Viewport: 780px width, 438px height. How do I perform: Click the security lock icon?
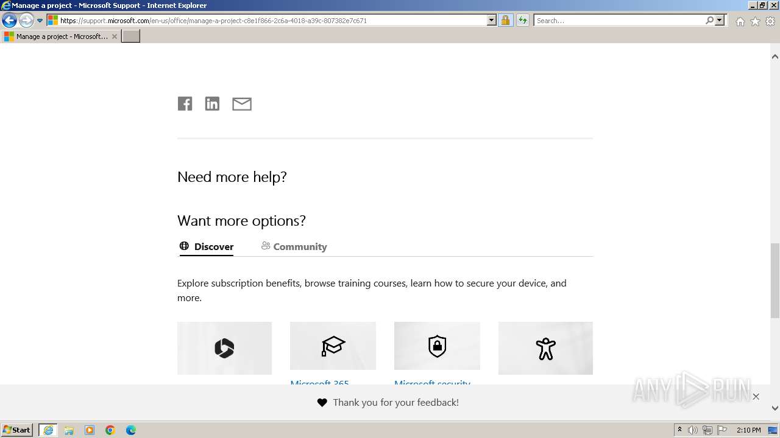tap(505, 20)
